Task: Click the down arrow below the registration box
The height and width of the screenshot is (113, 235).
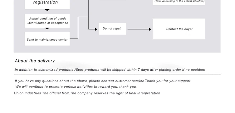Action: (47, 10)
